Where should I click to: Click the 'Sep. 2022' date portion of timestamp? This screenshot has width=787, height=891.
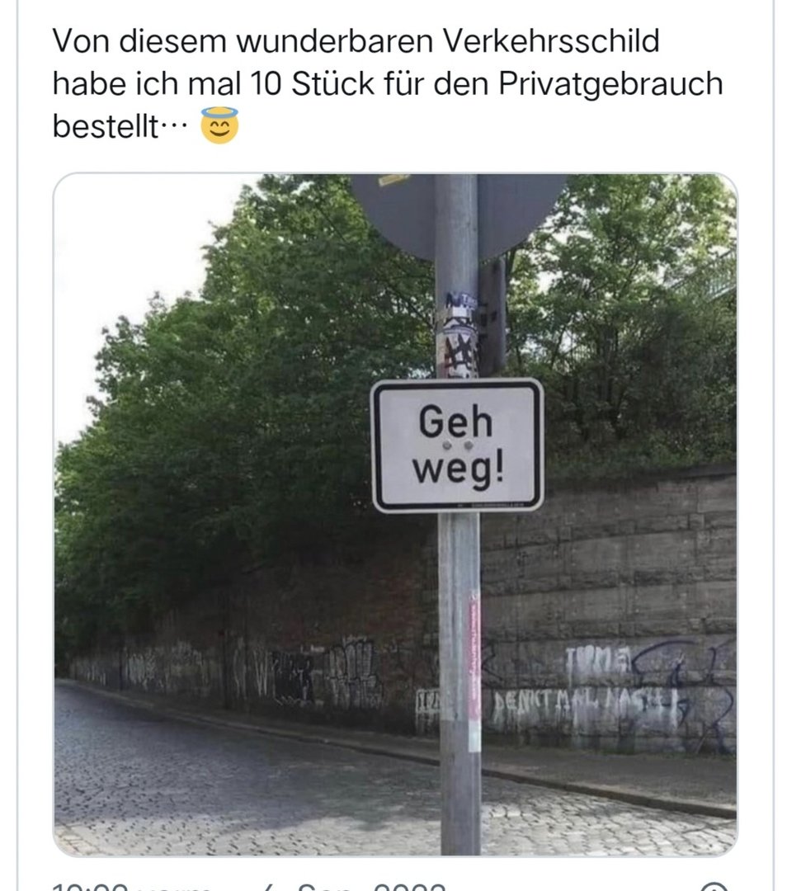(371, 887)
